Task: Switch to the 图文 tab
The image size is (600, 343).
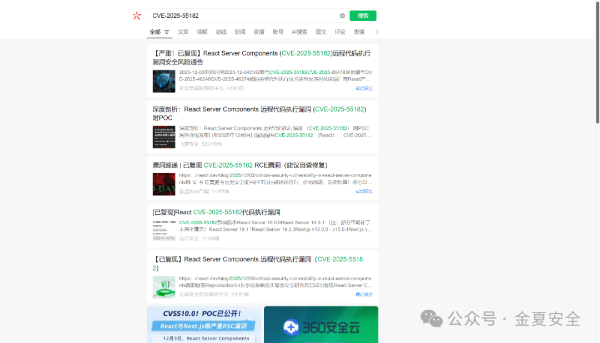Action: point(321,32)
